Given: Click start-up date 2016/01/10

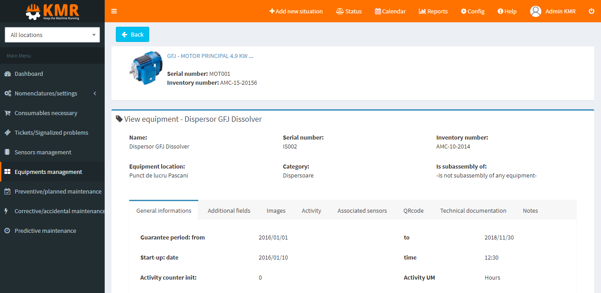Looking at the screenshot, I should click(273, 257).
